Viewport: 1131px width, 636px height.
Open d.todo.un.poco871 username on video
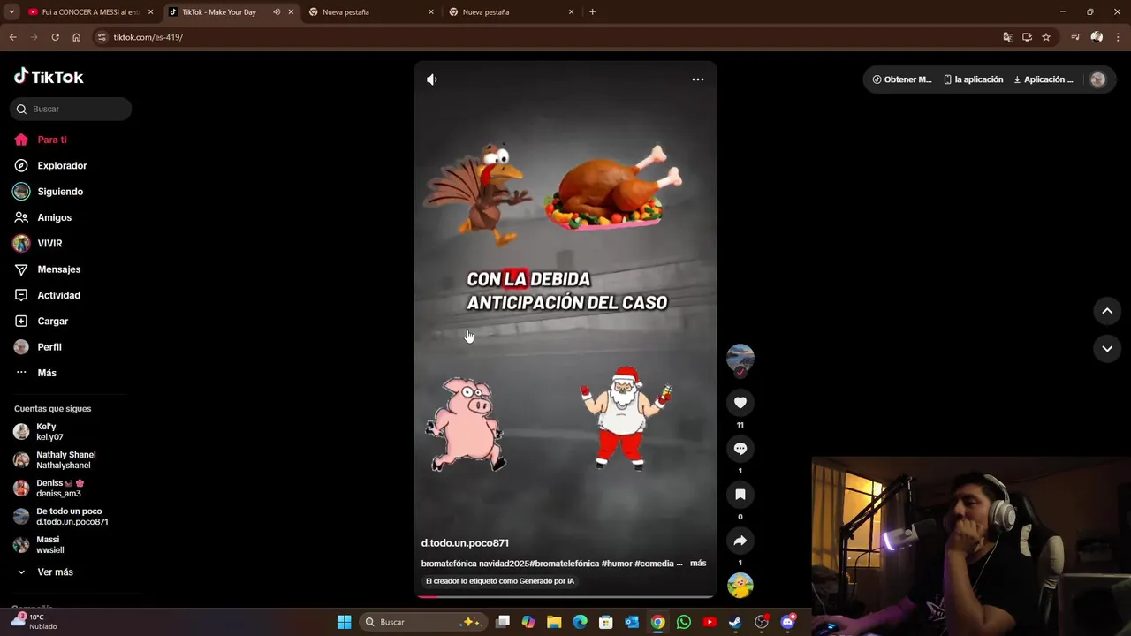tap(465, 543)
